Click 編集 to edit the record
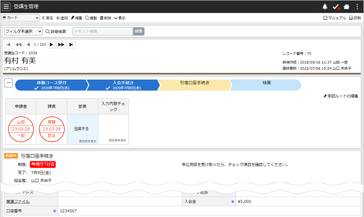The height and width of the screenshot is (217, 364). point(76,18)
